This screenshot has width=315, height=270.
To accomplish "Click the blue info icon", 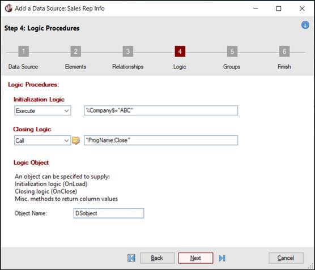I will coord(305,25).
